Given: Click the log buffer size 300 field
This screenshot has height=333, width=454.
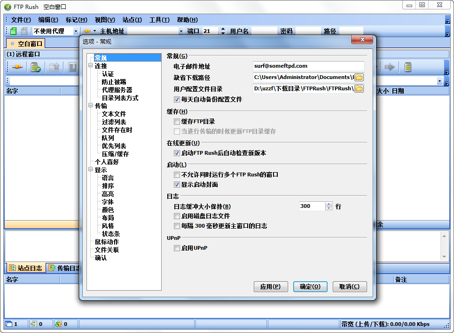Looking at the screenshot, I should 312,206.
